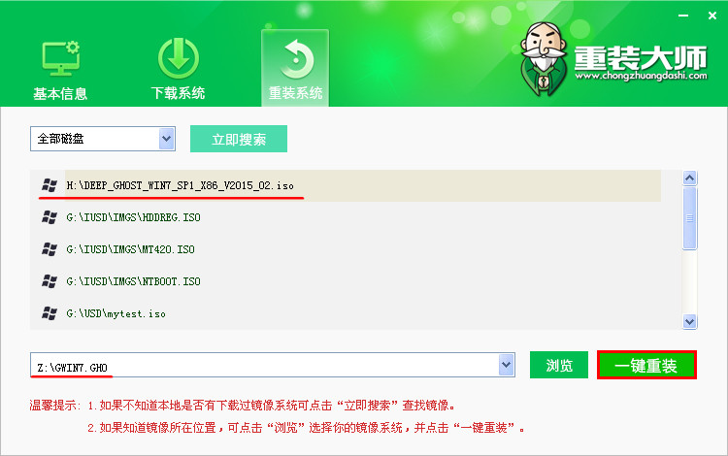Click Windows icon beside DEEP_GHOST_WIN7 iso
Screen dimensions: 728x456
pyautogui.click(x=50, y=185)
